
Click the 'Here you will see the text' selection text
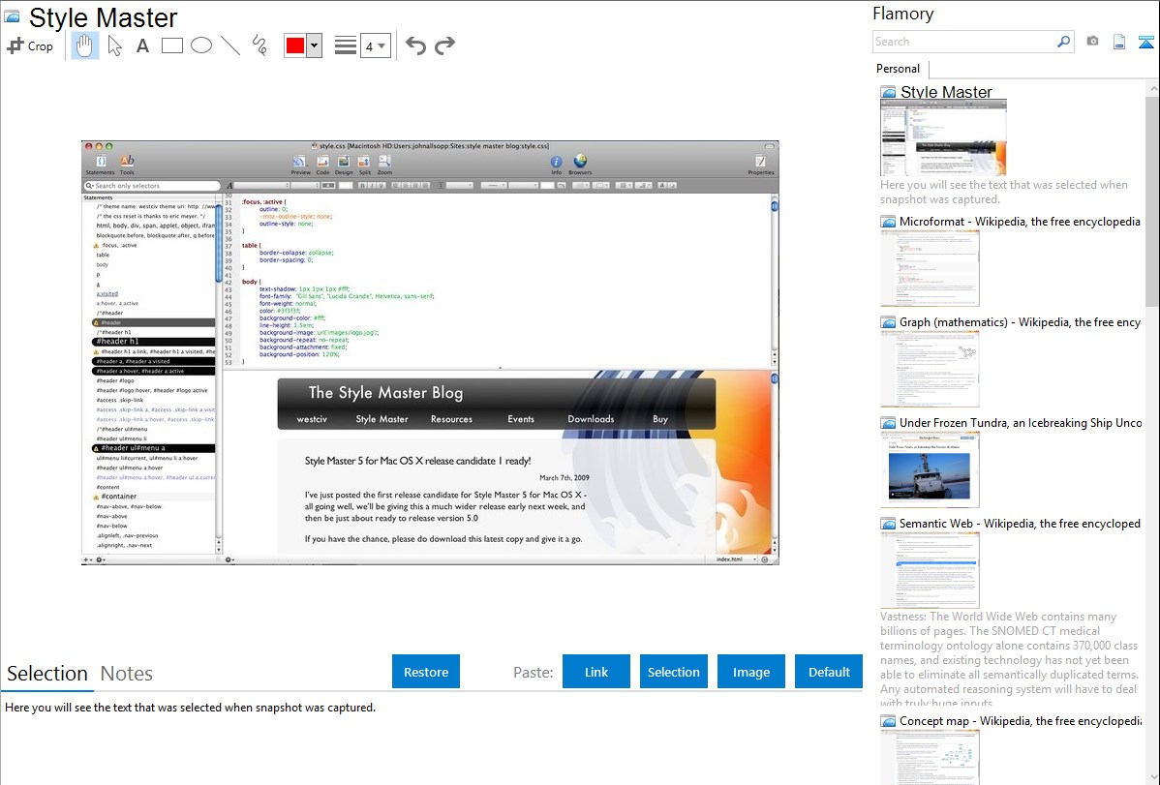tap(190, 708)
